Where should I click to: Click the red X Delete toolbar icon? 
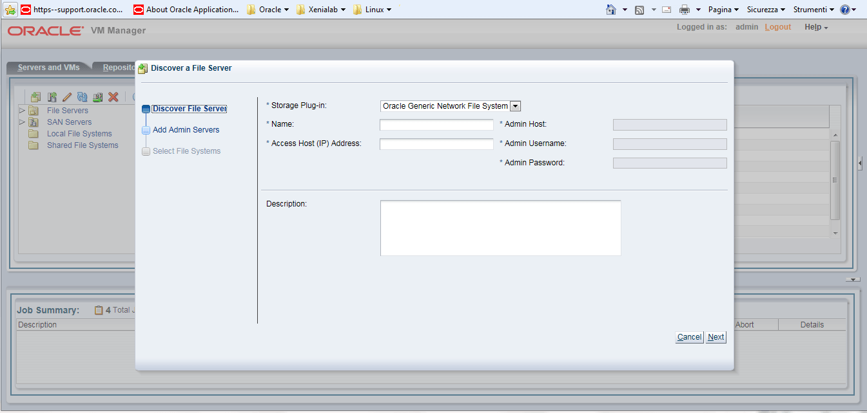click(113, 97)
